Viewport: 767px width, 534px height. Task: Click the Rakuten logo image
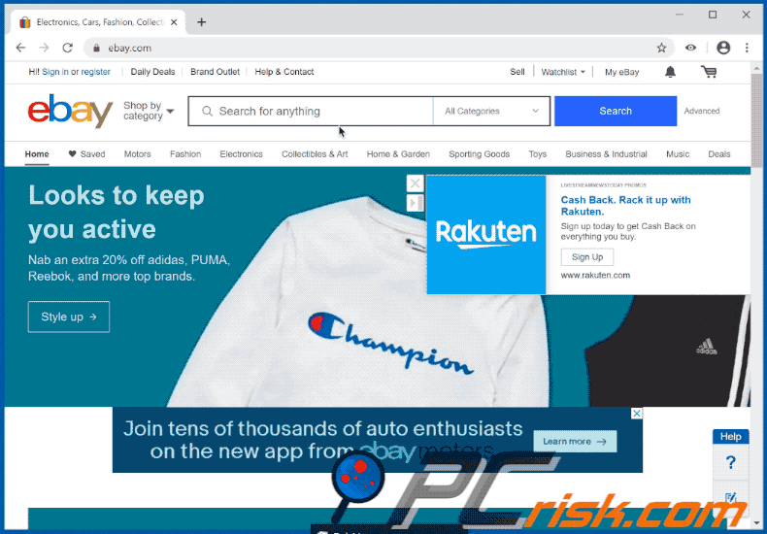pos(486,235)
